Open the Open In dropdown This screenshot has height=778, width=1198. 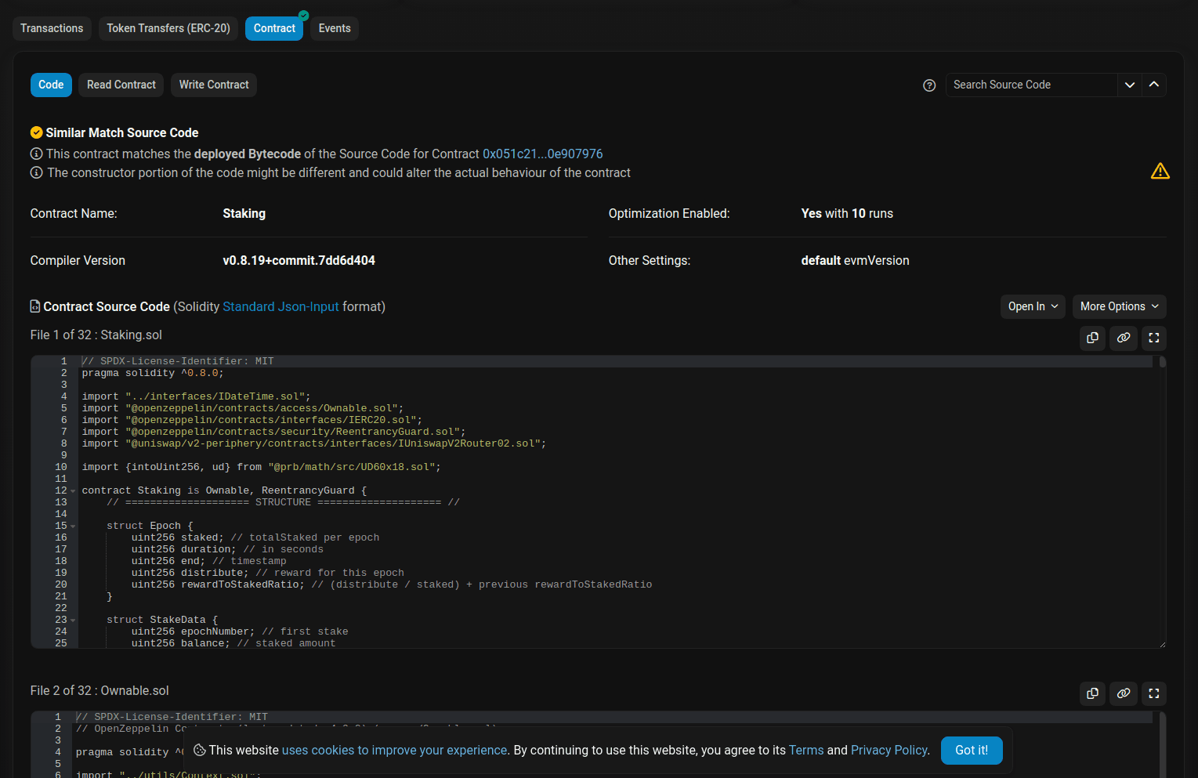tap(1032, 306)
